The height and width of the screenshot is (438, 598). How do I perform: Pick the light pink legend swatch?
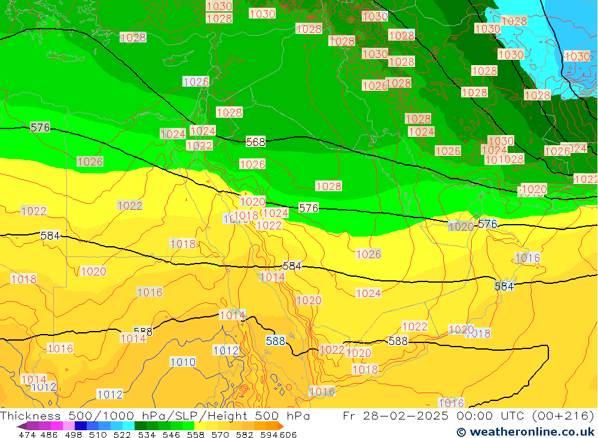tap(69, 426)
